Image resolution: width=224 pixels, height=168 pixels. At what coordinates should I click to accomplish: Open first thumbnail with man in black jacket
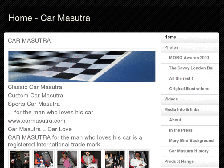pos(20,159)
